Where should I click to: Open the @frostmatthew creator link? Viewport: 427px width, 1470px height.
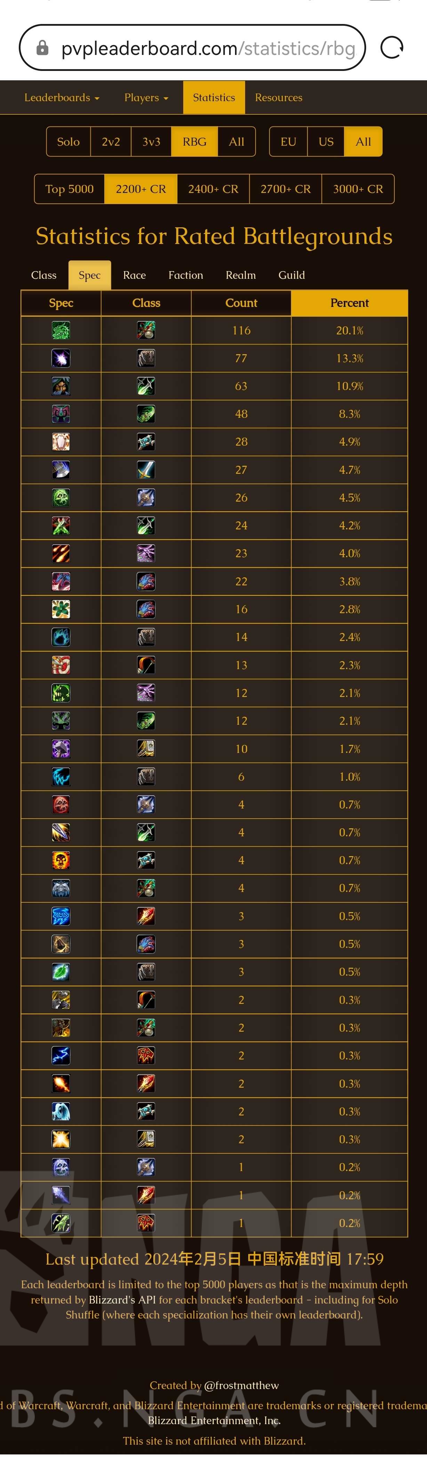point(241,1385)
